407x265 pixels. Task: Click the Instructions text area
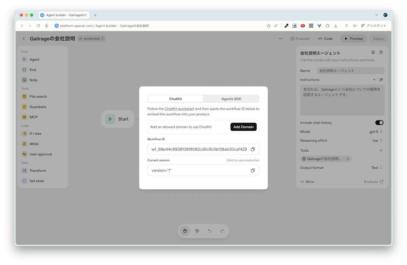(342, 100)
